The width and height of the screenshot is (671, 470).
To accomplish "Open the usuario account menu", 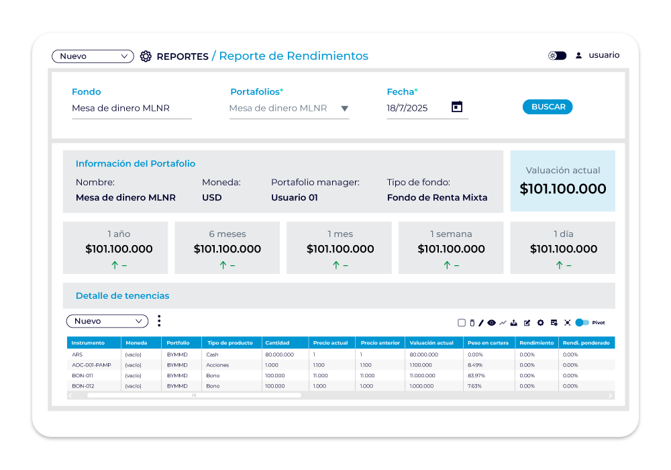I will pyautogui.click(x=597, y=56).
